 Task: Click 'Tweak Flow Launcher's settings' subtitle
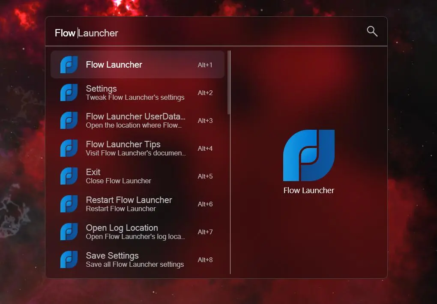coord(135,98)
